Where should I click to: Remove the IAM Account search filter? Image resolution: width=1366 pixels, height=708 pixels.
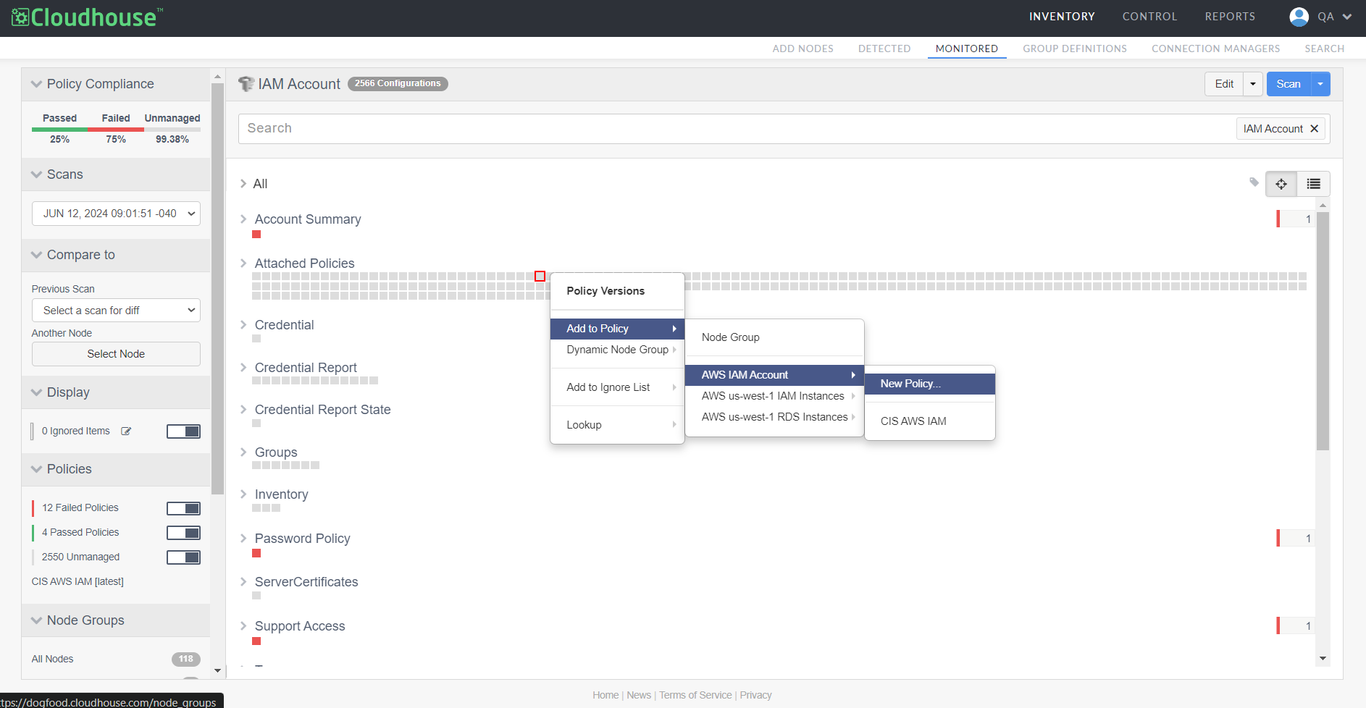coord(1315,129)
